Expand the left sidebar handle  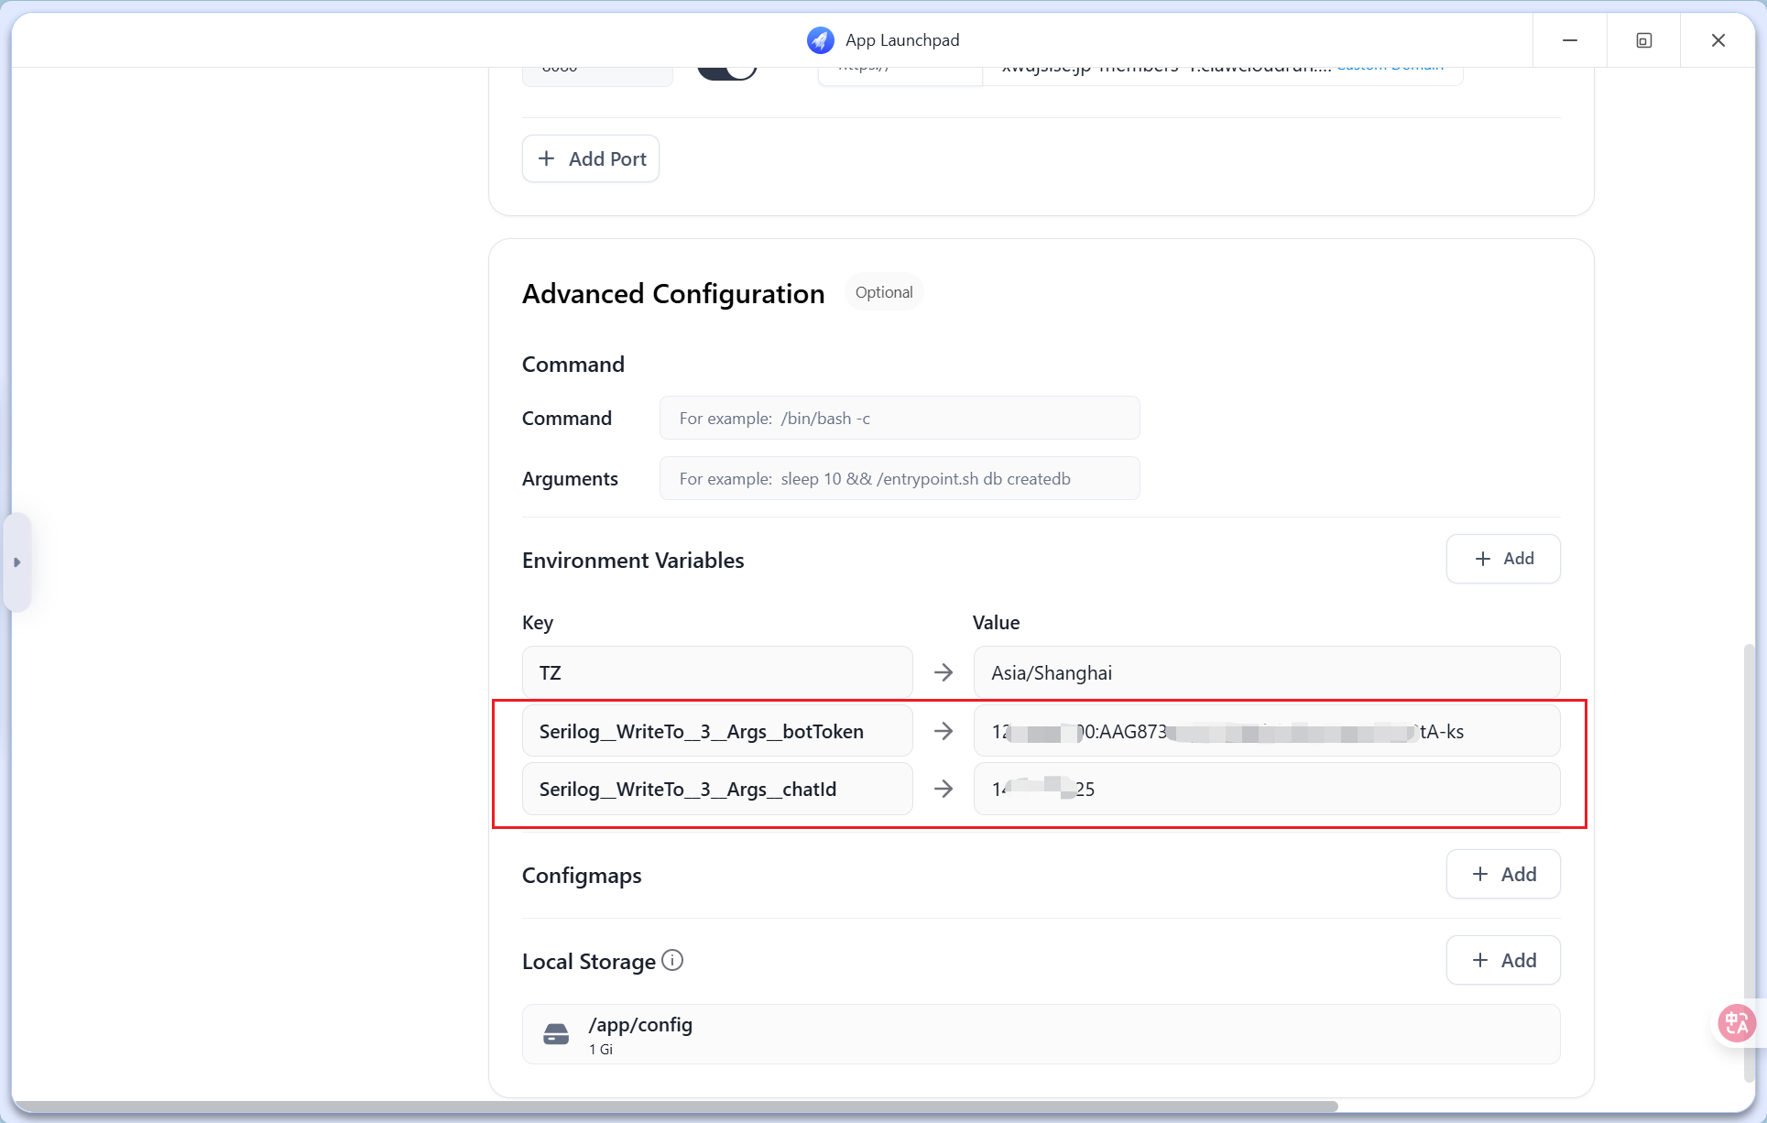click(16, 562)
